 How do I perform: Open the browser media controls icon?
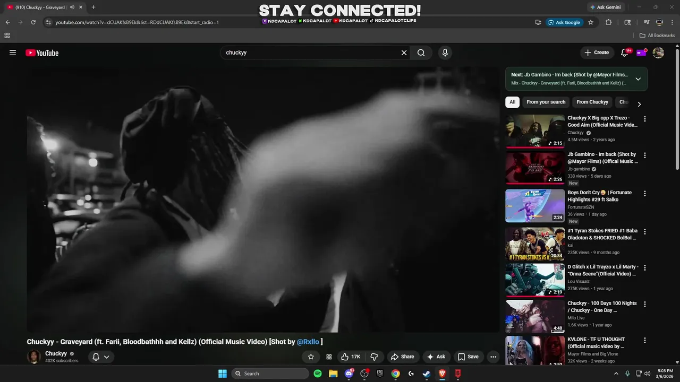(647, 22)
